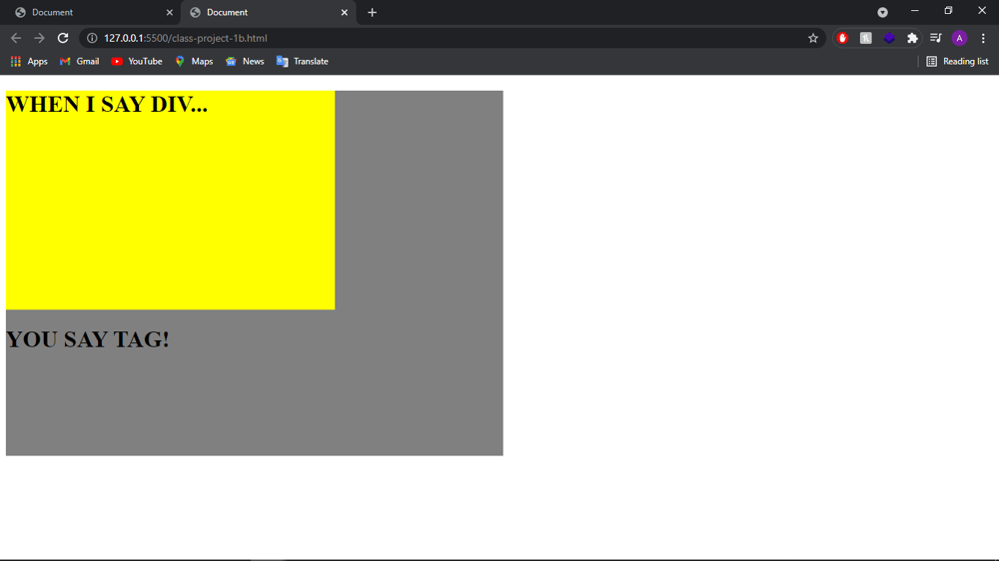Bookmark this page with the star icon
This screenshot has width=999, height=561.
tap(813, 38)
